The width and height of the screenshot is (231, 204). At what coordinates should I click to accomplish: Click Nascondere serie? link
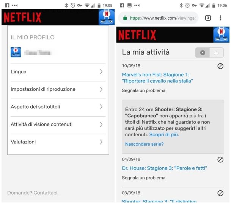[144, 144]
